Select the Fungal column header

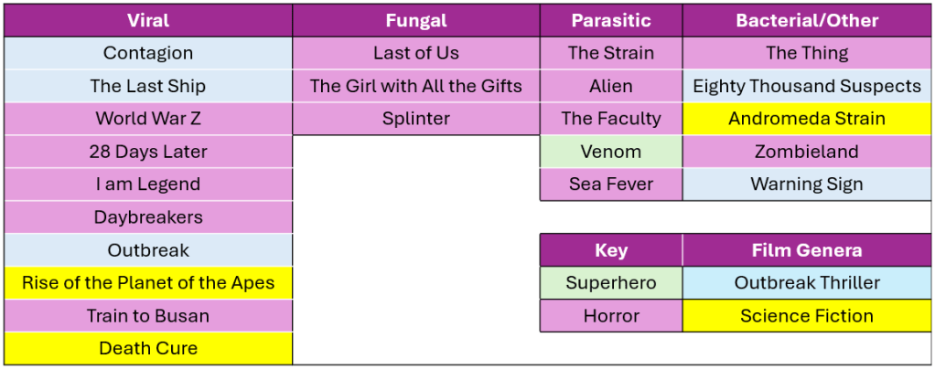(416, 20)
